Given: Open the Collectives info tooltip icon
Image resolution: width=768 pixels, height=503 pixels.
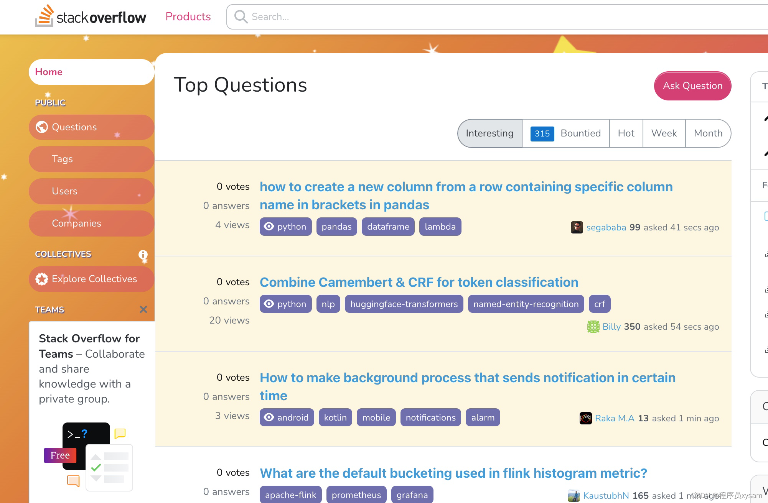Looking at the screenshot, I should coord(143,255).
